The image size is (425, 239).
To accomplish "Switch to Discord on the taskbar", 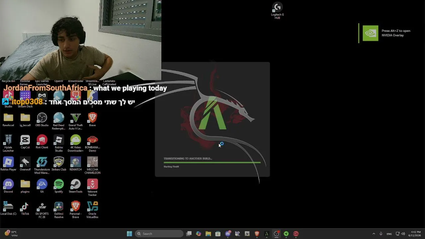I will coord(228,234).
